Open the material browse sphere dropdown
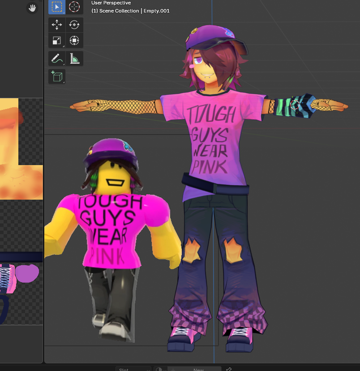 (x=161, y=369)
